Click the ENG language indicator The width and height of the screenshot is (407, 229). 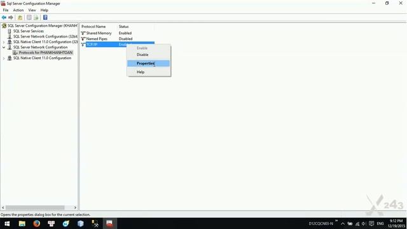(380, 223)
